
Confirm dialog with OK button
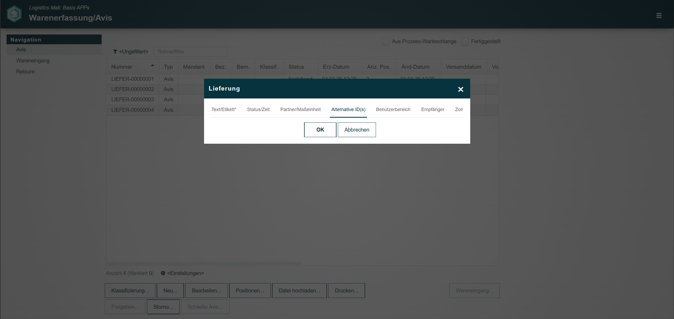[x=320, y=130]
